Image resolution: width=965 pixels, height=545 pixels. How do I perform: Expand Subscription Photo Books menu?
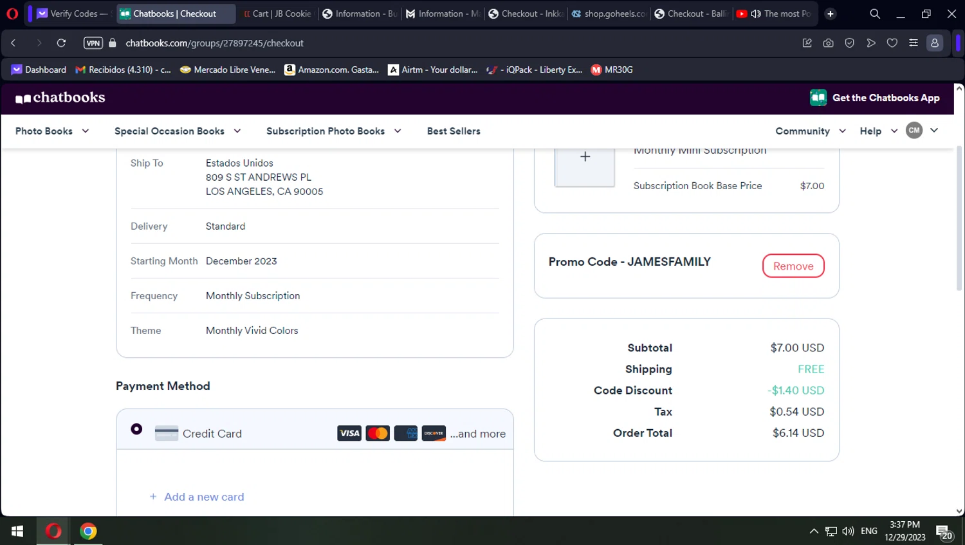coord(334,131)
